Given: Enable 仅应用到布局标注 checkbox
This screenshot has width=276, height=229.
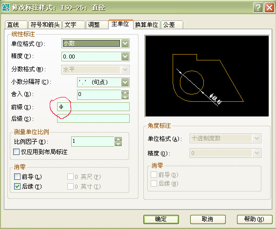Looking at the screenshot, I should click(x=17, y=152).
